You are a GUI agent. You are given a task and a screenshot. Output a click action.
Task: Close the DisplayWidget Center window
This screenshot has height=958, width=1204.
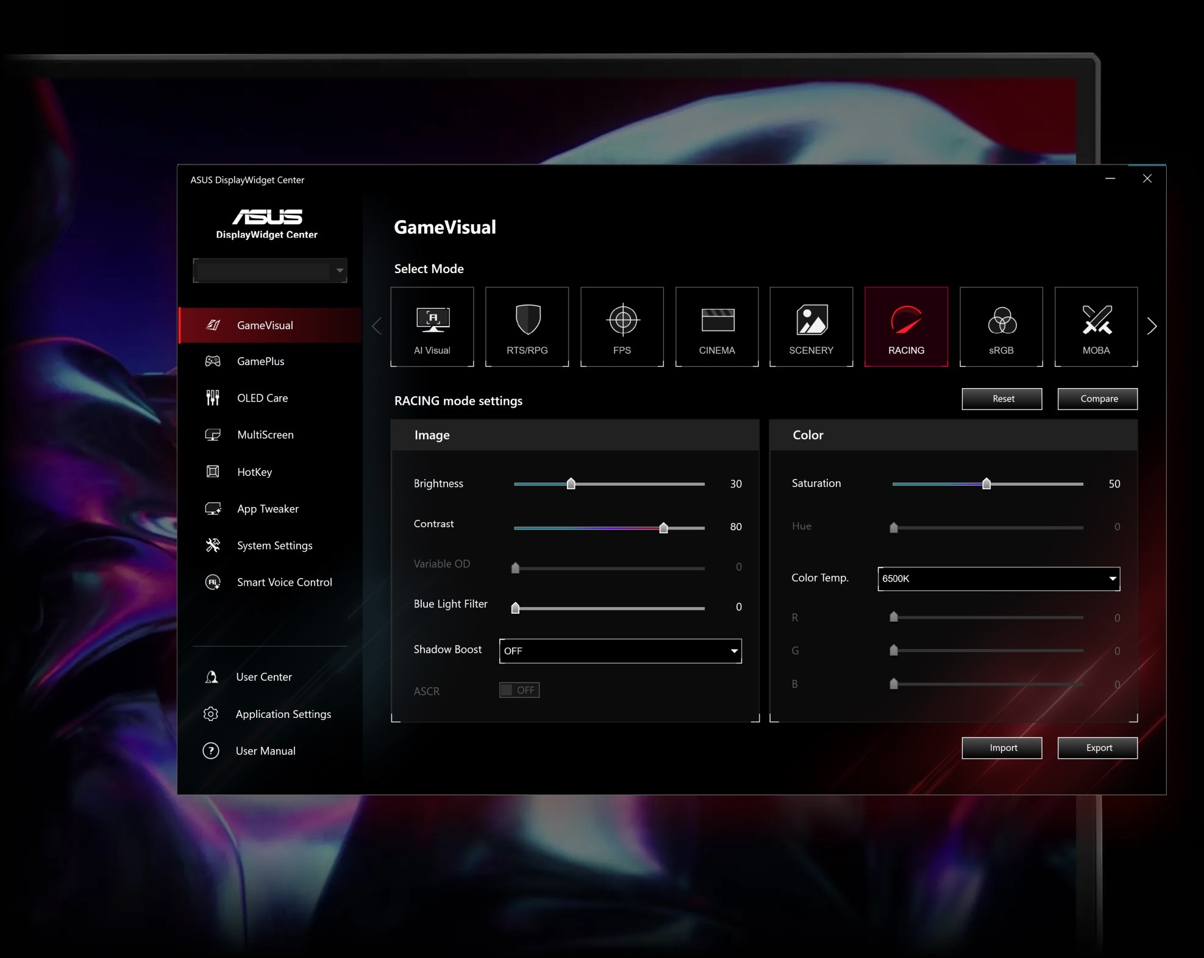point(1147,179)
